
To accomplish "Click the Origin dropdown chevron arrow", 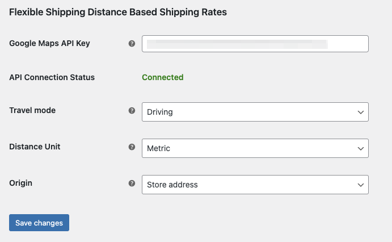I will [360, 185].
